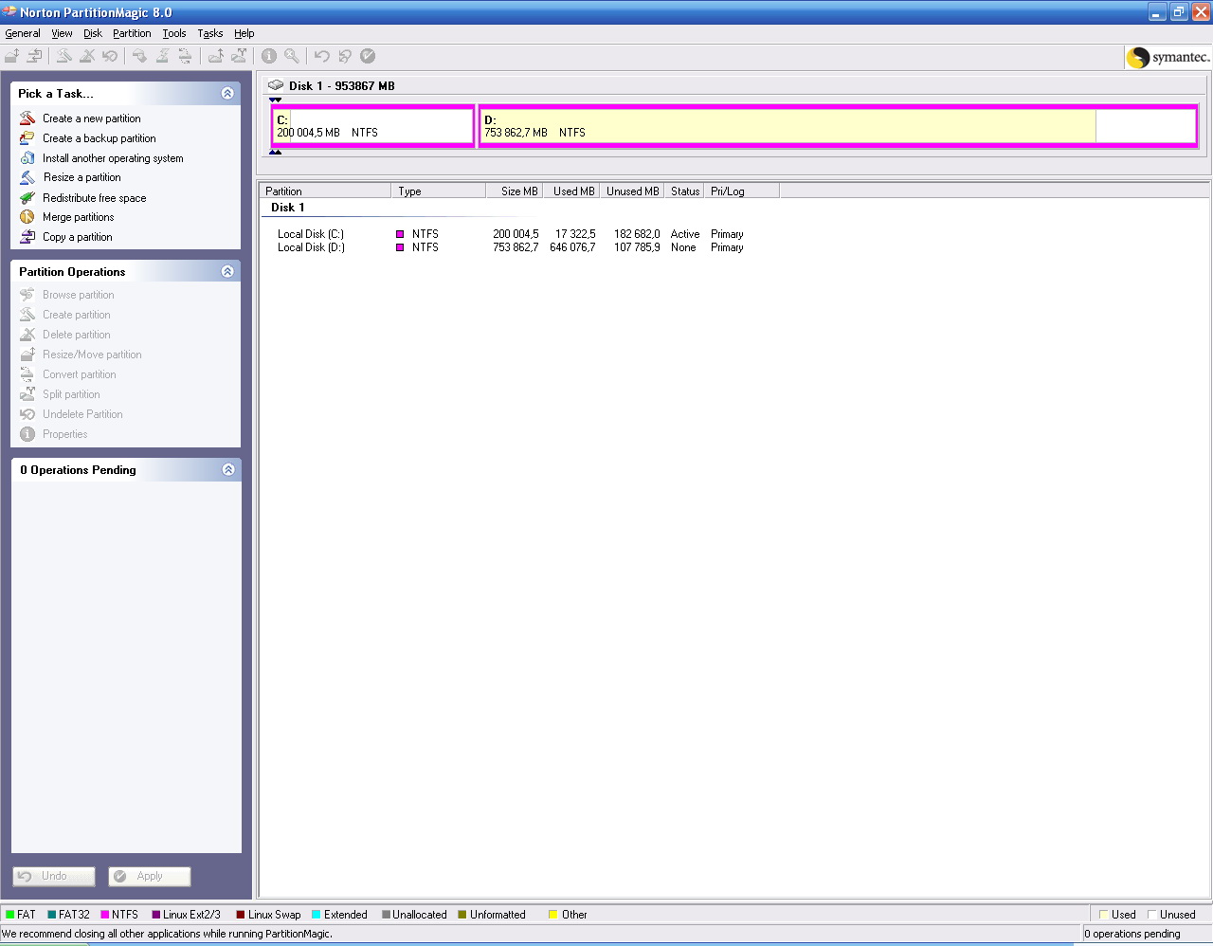The image size is (1213, 946).
Task: Click the Redistribute free space icon
Action: [x=27, y=198]
